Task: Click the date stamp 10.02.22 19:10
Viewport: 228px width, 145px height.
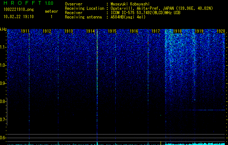Action: click(x=18, y=17)
